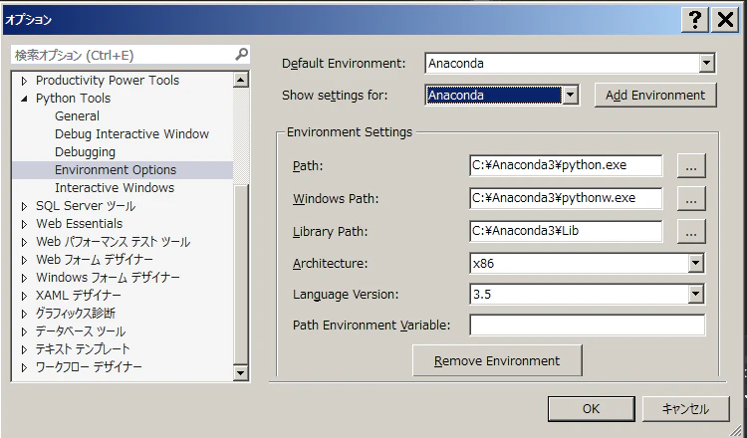
Task: Click the Add Environment button
Action: click(x=655, y=96)
